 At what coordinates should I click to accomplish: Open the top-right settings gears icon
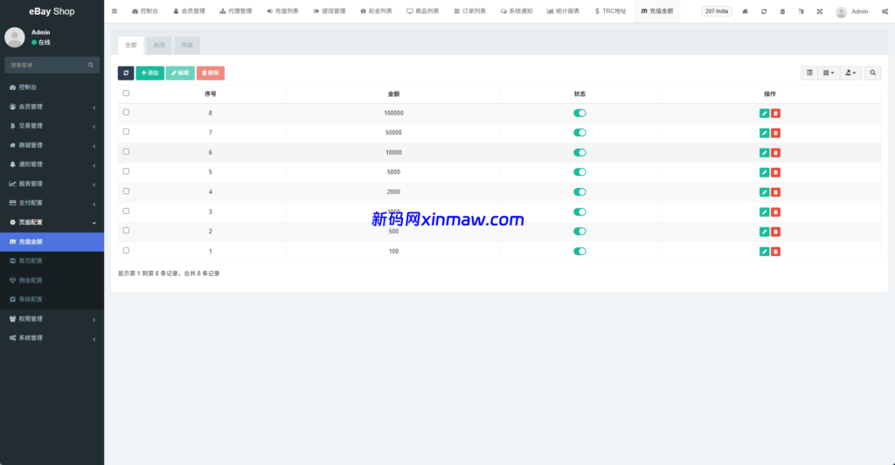[885, 11]
